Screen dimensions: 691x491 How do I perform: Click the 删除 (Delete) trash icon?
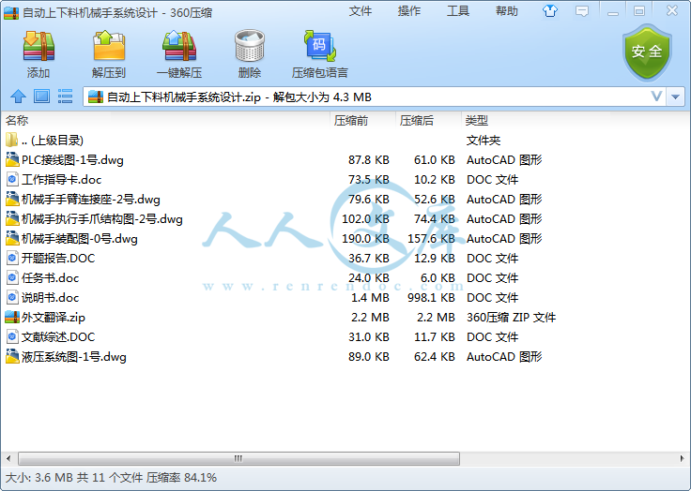[x=250, y=45]
